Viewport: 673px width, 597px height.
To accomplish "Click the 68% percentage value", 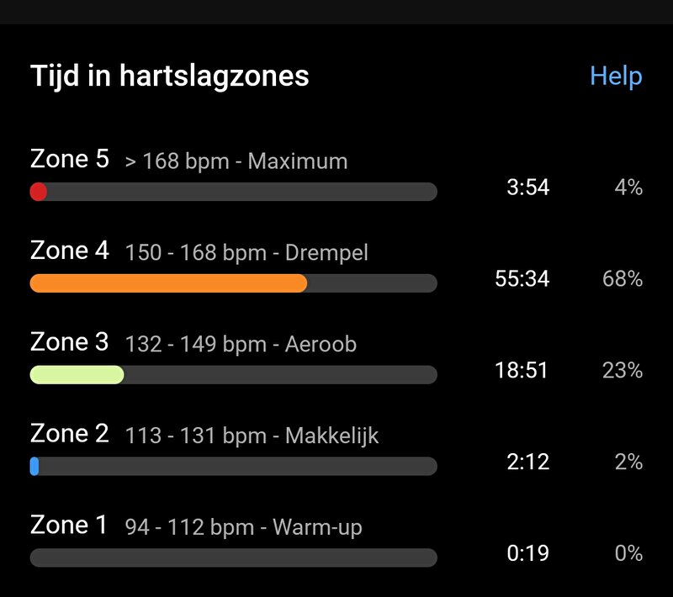I will point(623,279).
